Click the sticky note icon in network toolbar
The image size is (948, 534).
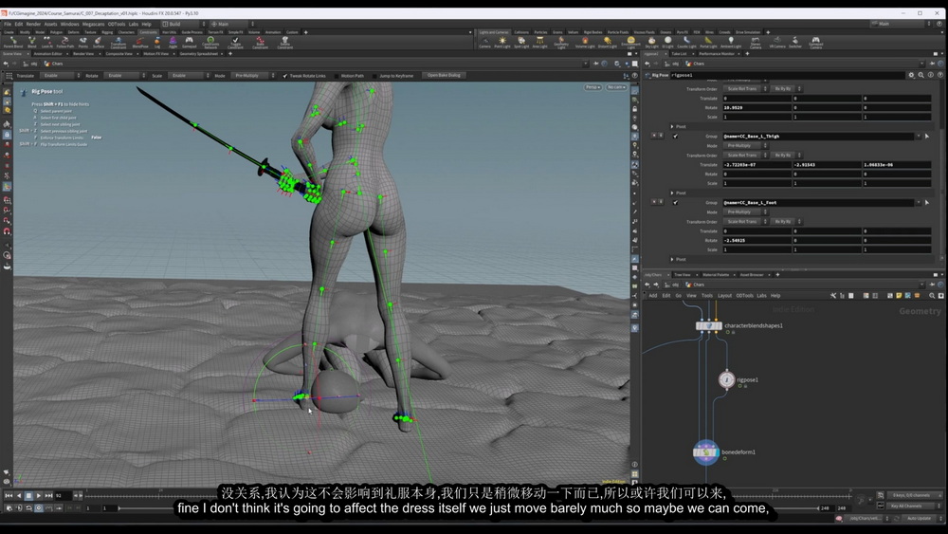pyautogui.click(x=899, y=296)
